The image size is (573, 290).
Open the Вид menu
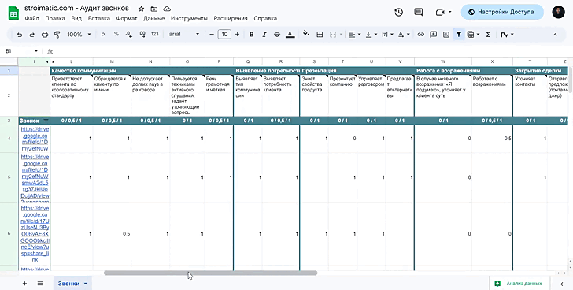(76, 18)
